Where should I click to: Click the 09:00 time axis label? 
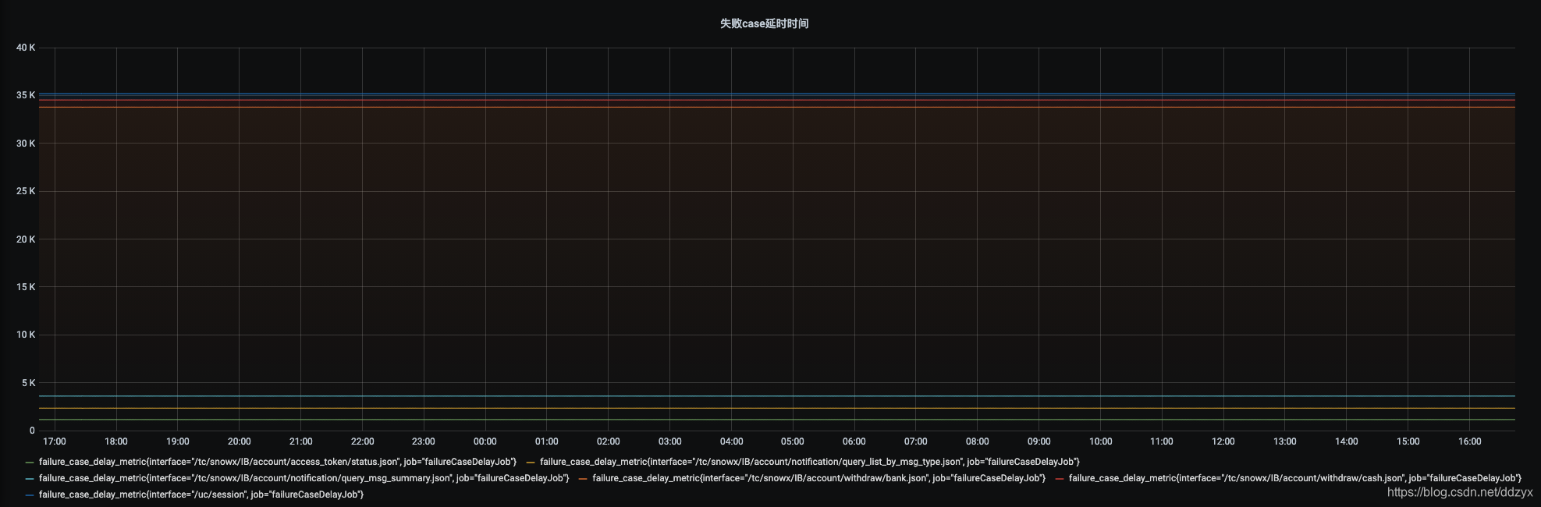[1039, 441]
